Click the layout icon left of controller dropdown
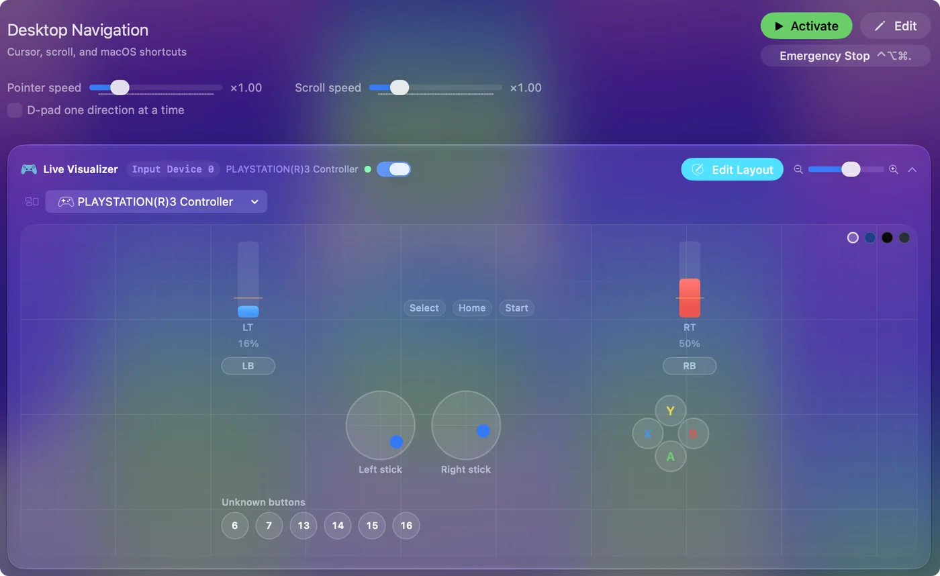The width and height of the screenshot is (940, 576). 32,201
